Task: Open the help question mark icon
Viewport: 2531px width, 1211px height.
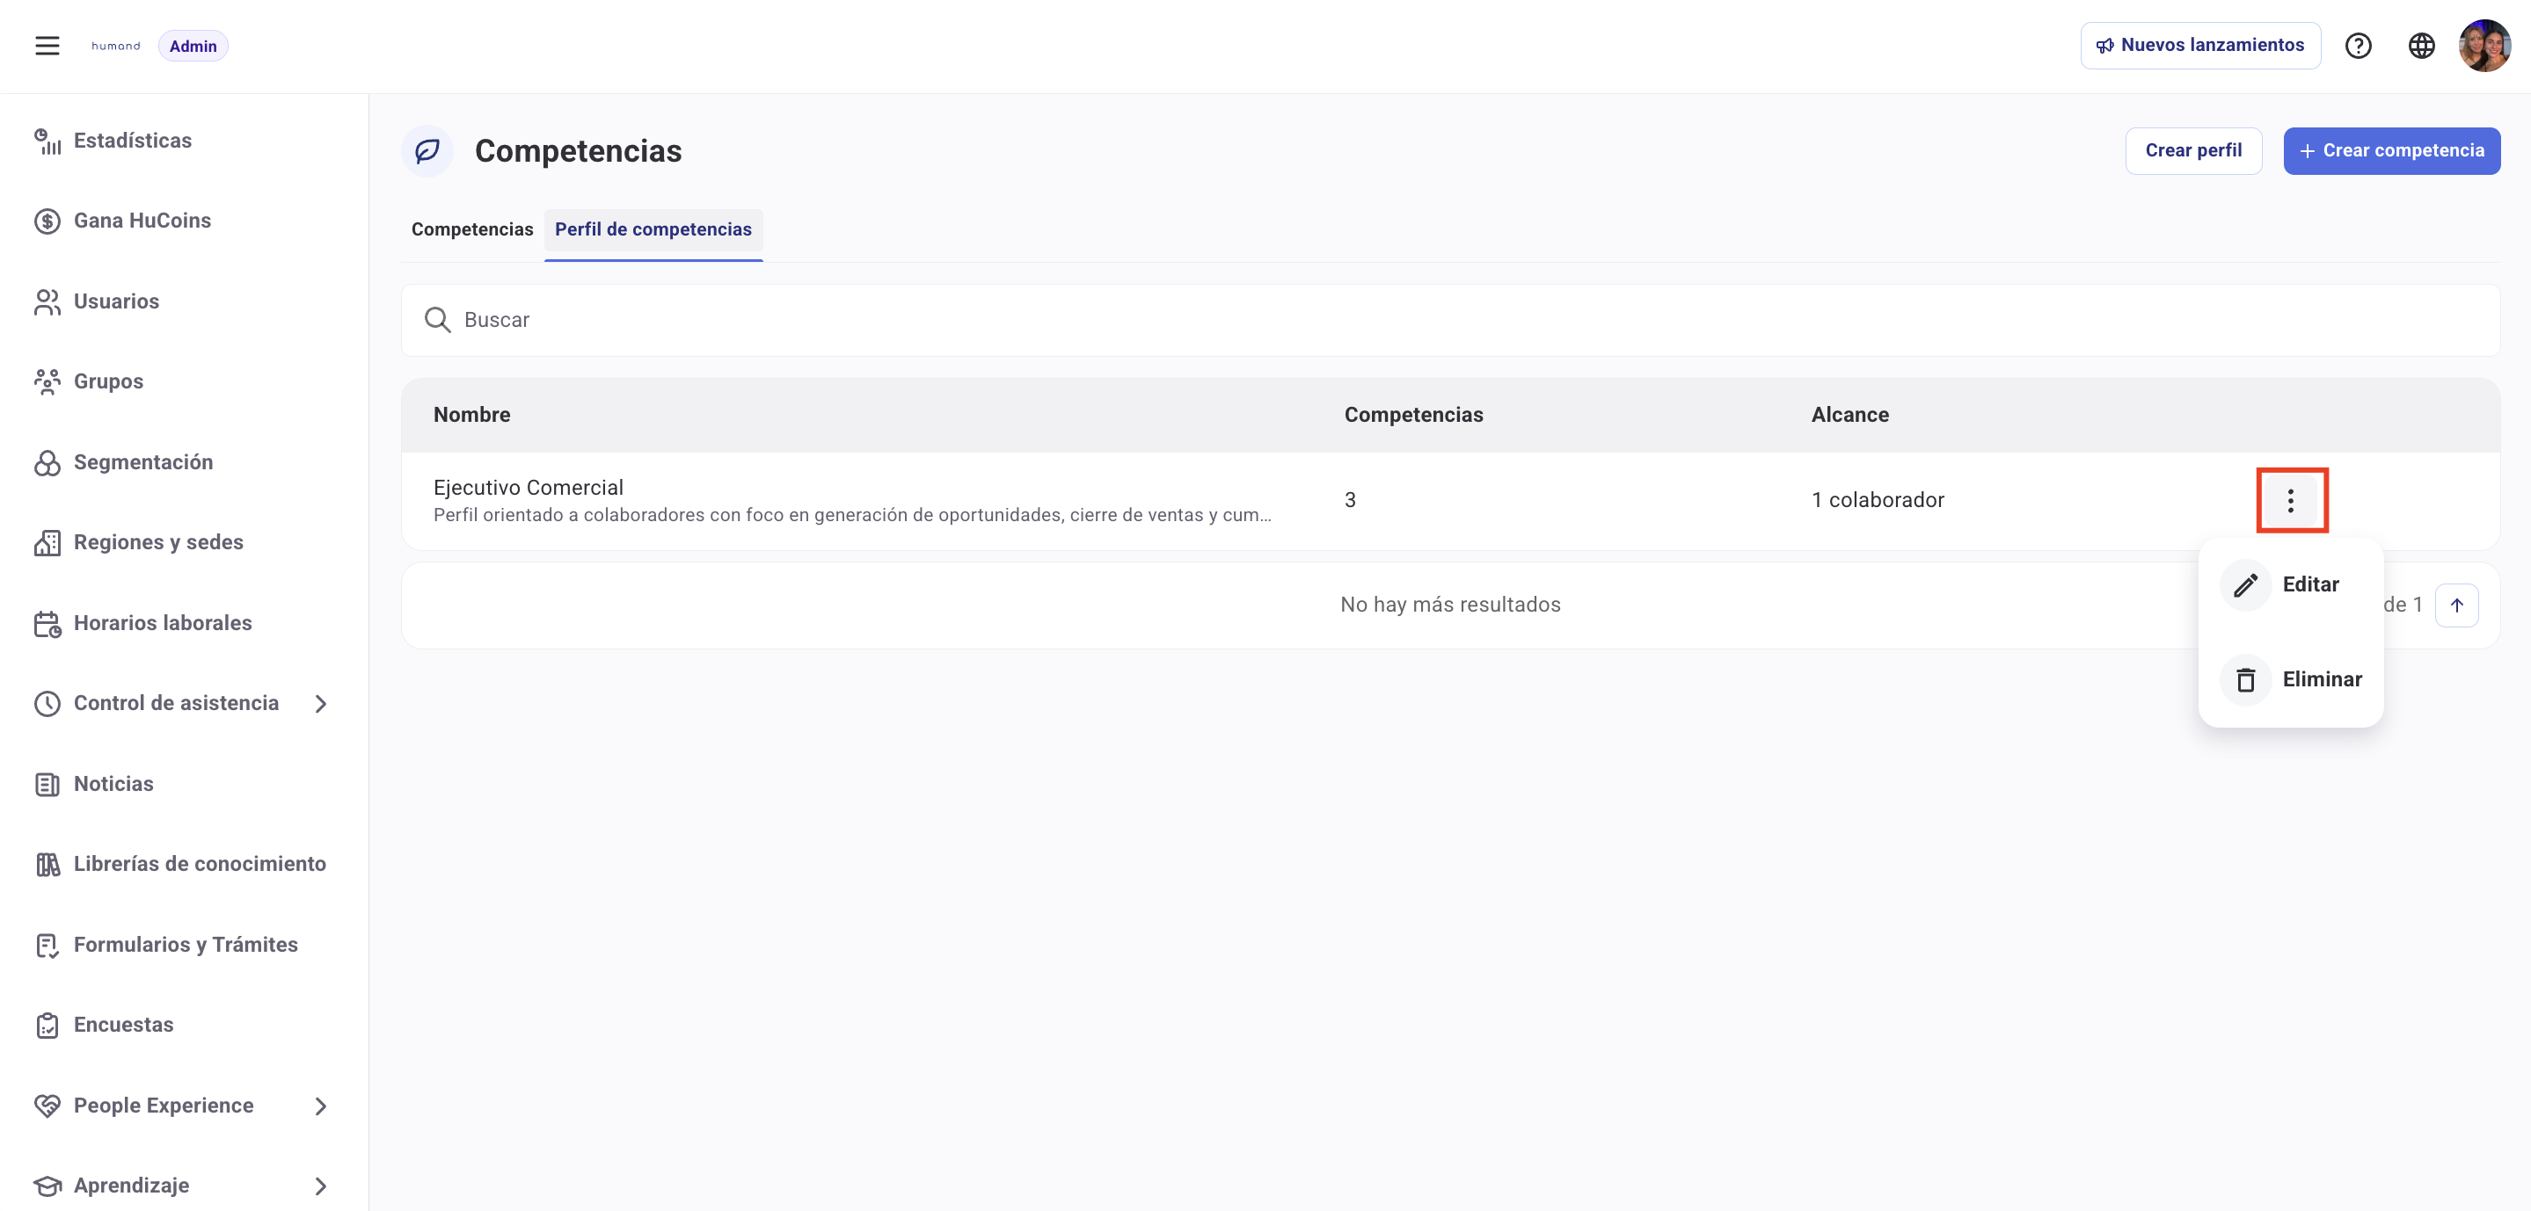Action: (x=2359, y=45)
